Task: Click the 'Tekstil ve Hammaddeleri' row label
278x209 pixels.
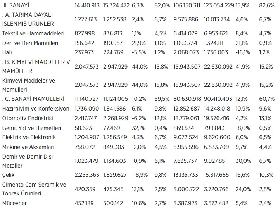Action: (33, 33)
